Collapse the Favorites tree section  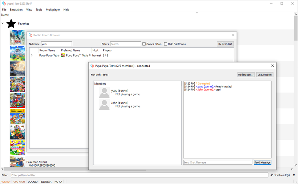click(x=3, y=24)
